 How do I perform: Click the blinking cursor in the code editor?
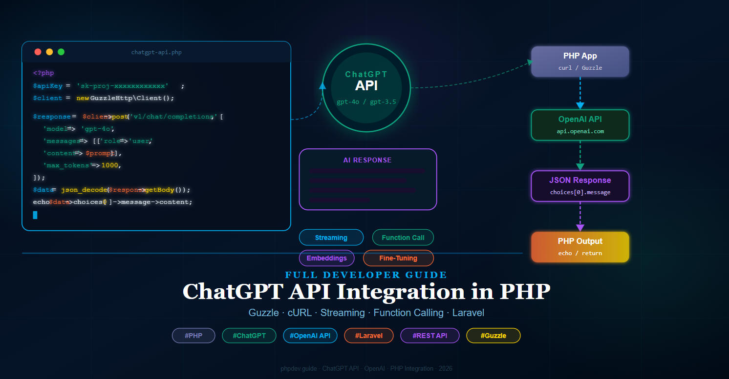pos(35,215)
